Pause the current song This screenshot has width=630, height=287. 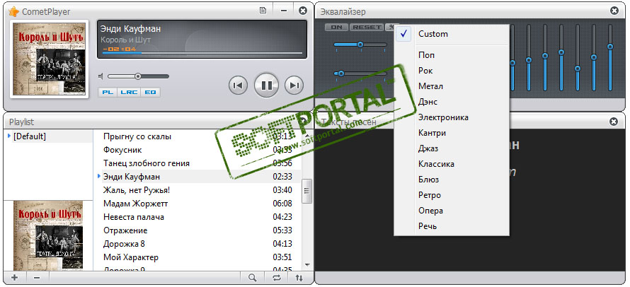tap(266, 85)
